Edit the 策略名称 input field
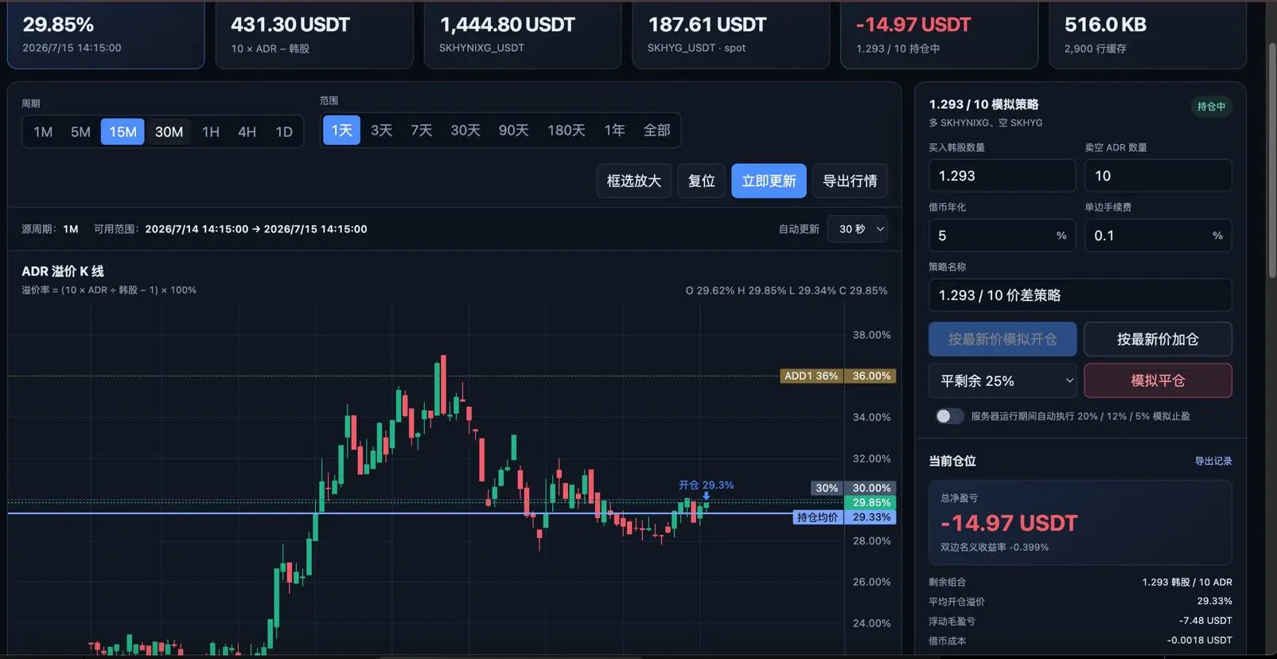This screenshot has width=1277, height=659. point(1080,295)
